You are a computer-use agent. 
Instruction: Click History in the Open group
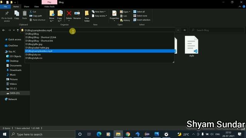(125, 20)
